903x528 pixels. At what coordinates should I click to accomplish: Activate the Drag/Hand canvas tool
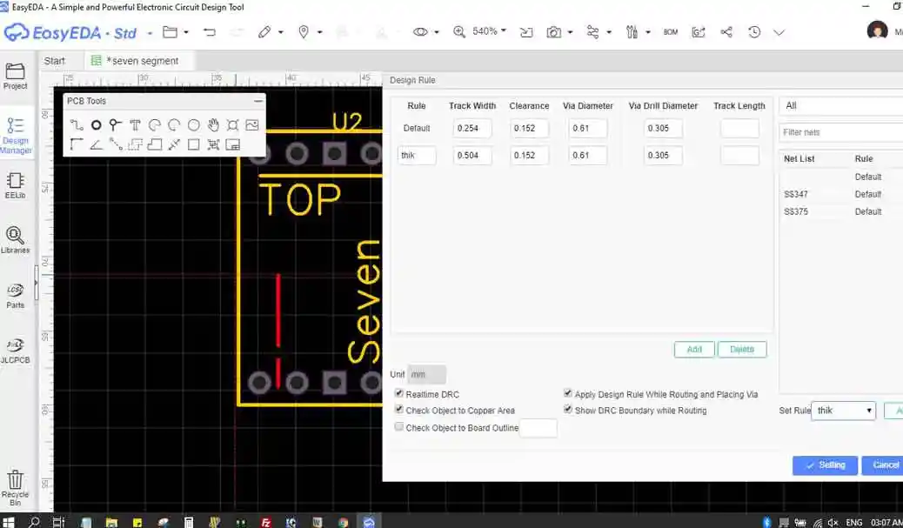click(x=213, y=124)
